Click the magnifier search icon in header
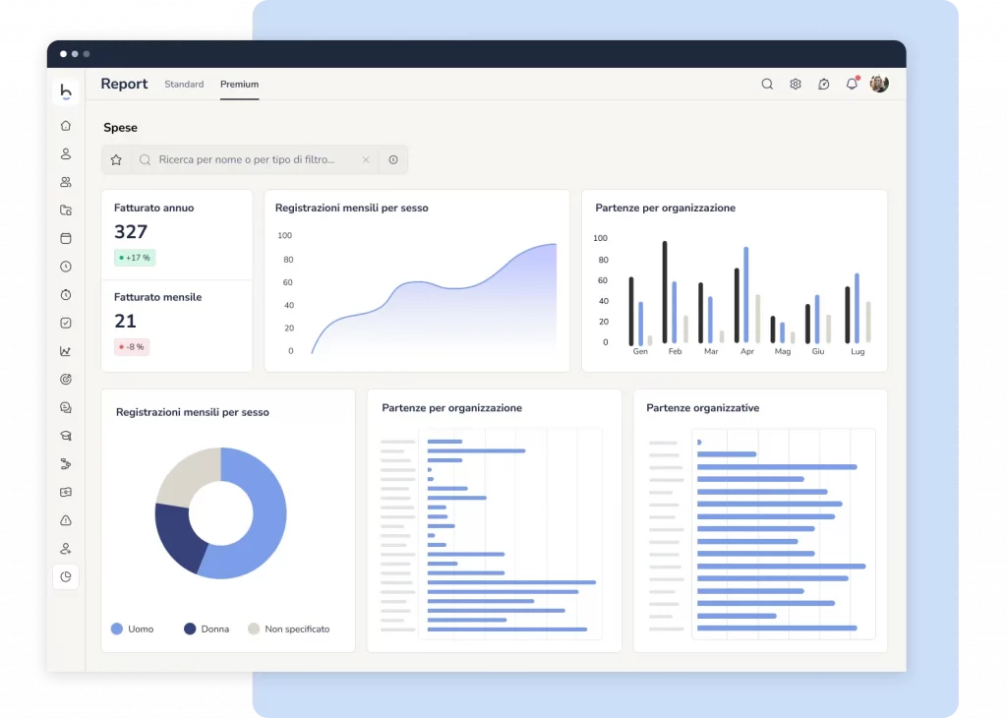 tap(767, 85)
